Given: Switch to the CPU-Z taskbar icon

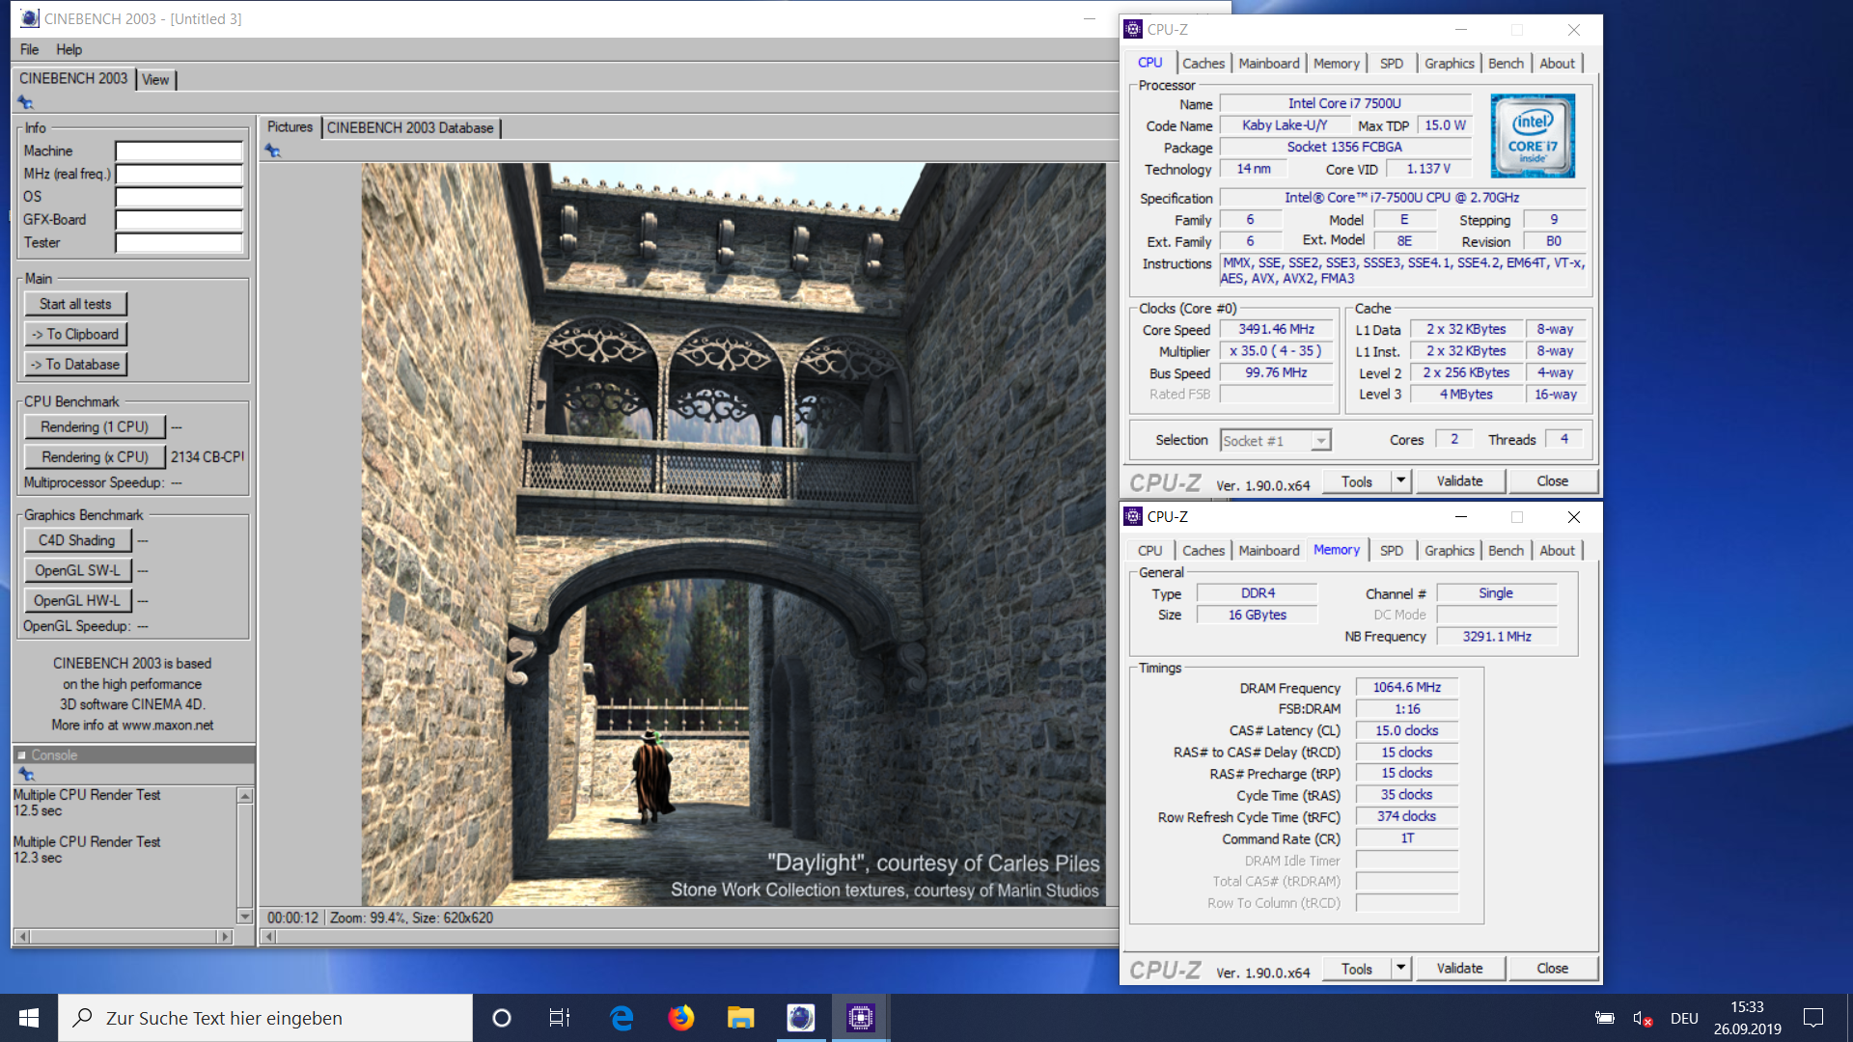Looking at the screenshot, I should tap(860, 1018).
